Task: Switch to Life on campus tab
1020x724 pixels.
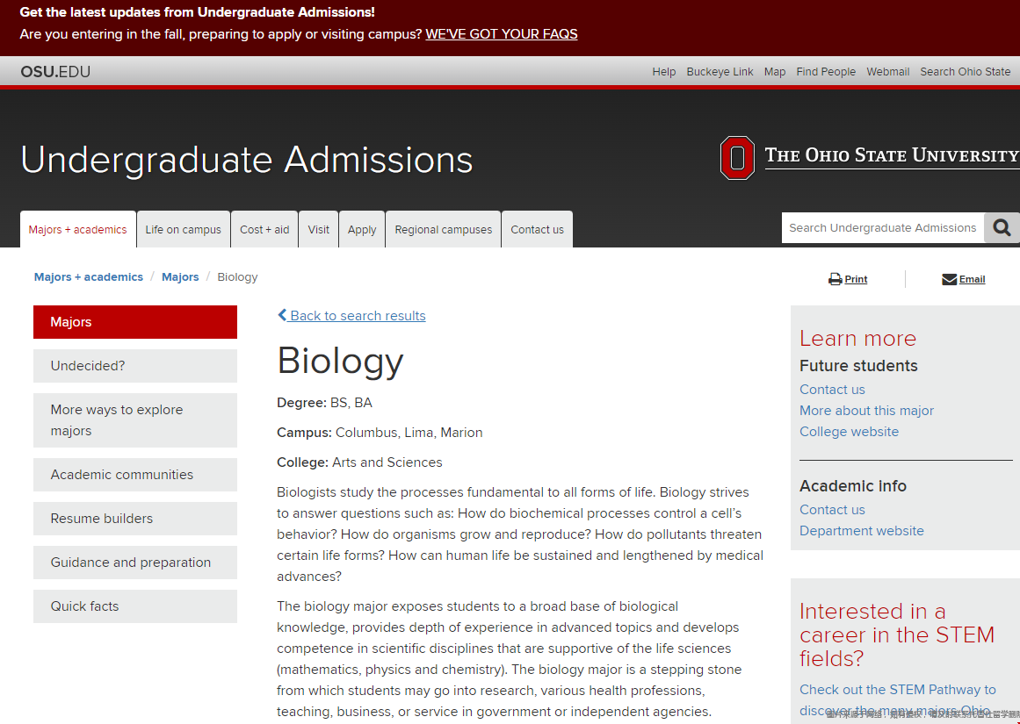Action: tap(183, 230)
